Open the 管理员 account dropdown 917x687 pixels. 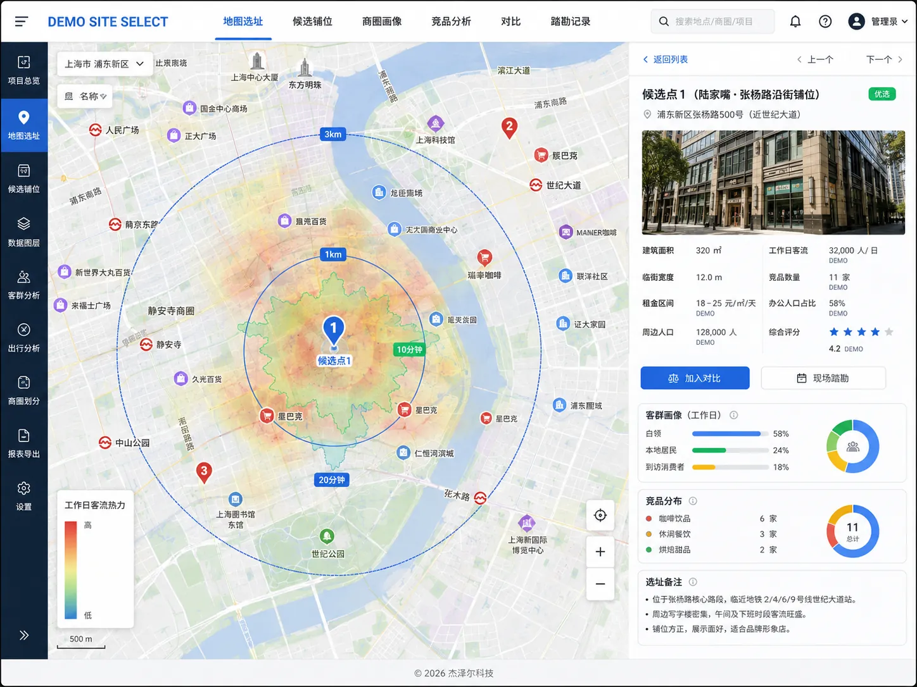click(878, 22)
